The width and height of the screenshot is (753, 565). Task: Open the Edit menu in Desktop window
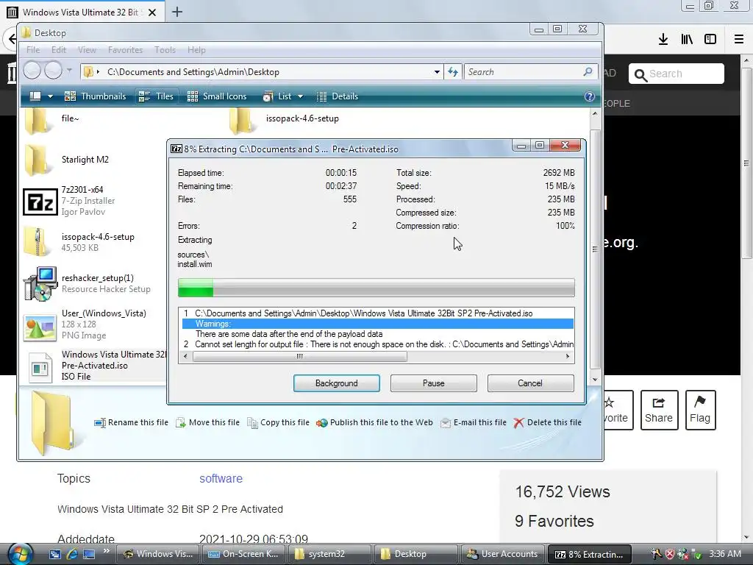59,50
